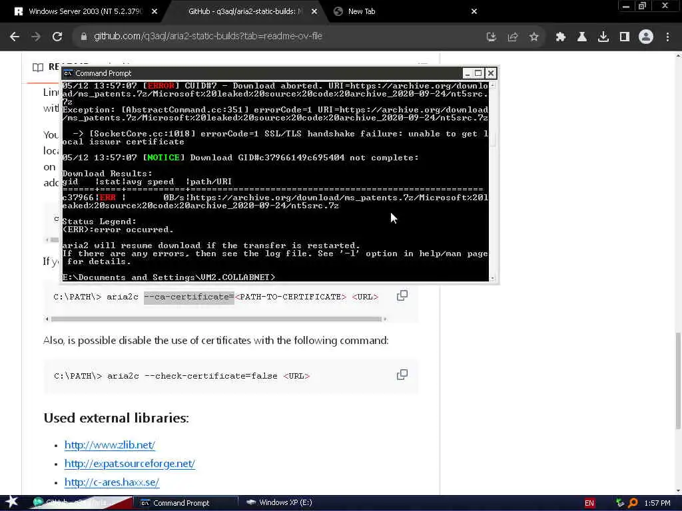
Task: Open the Chrome three-dot menu
Action: [667, 37]
